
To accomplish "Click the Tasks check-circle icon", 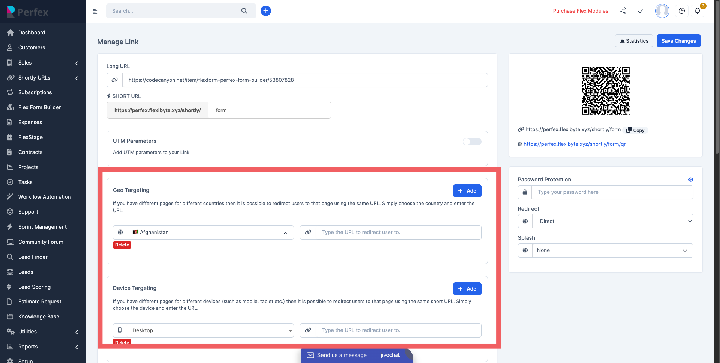I will click(x=10, y=182).
